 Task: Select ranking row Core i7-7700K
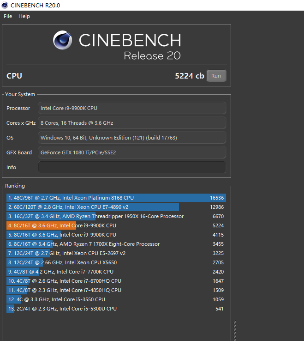click(116, 272)
